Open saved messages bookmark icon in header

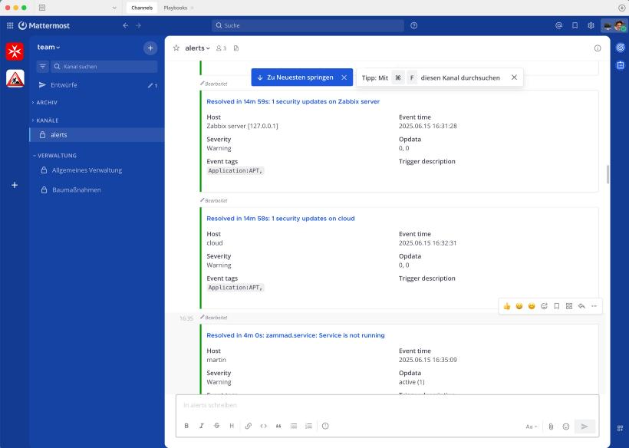(x=575, y=25)
